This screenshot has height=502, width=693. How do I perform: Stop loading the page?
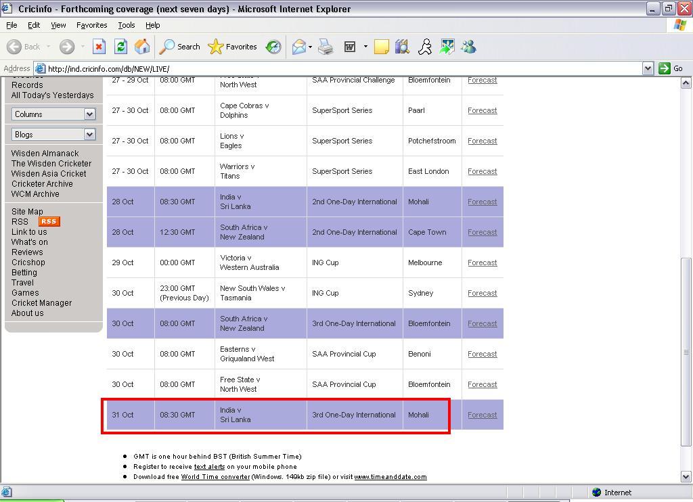pos(99,47)
